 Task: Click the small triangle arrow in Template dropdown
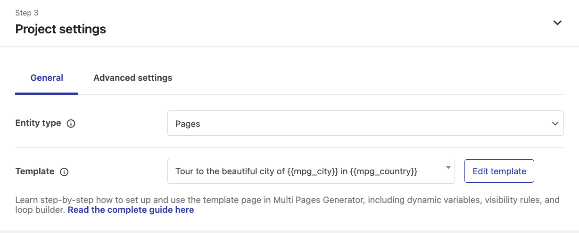pos(447,168)
